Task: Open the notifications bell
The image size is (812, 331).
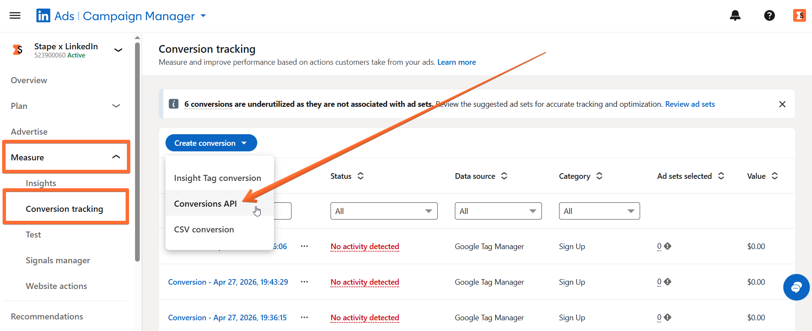Action: [735, 16]
